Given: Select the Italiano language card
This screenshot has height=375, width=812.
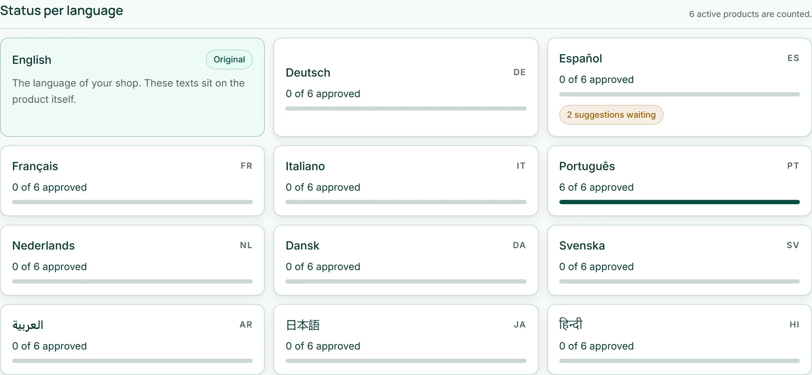Looking at the screenshot, I should click(x=405, y=181).
